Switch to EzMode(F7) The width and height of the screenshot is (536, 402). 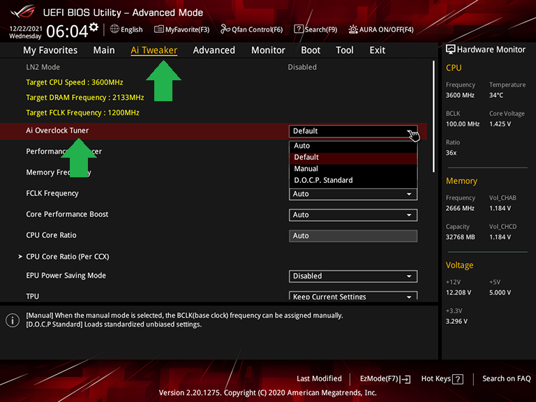click(385, 379)
